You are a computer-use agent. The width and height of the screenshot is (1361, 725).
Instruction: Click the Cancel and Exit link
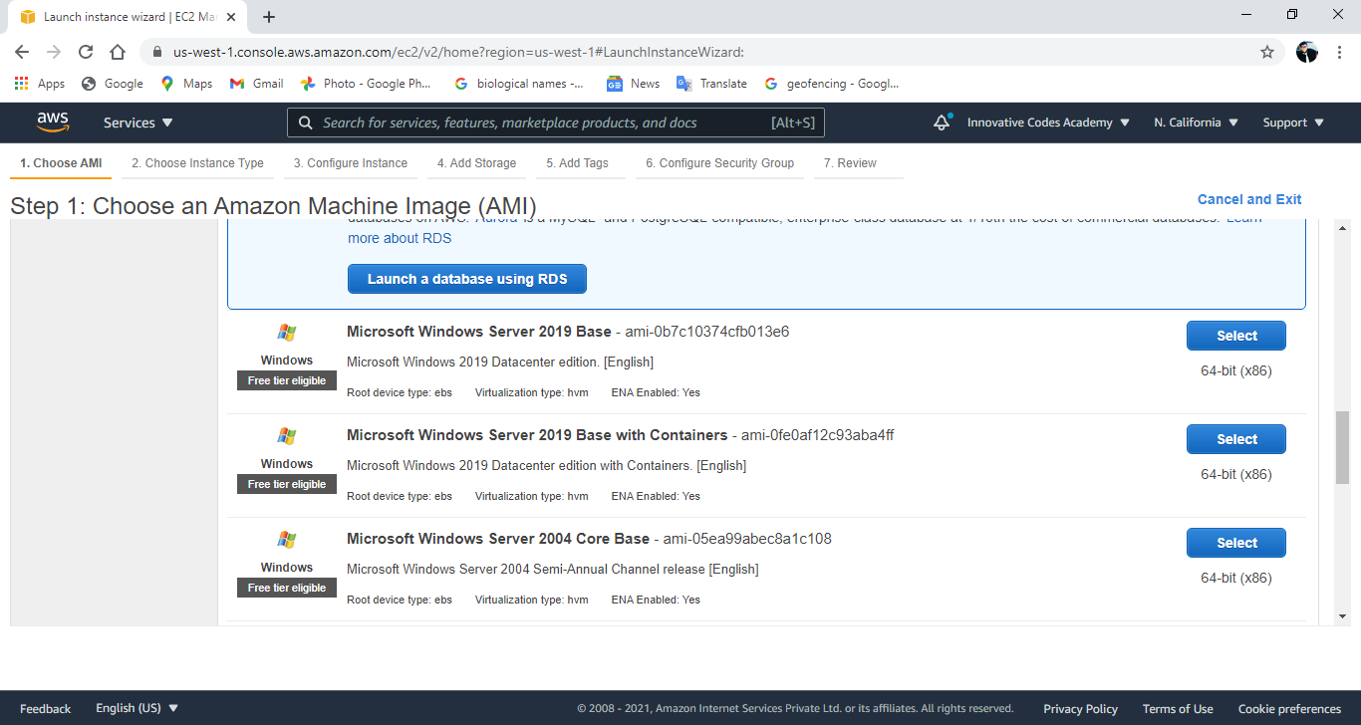coord(1249,199)
